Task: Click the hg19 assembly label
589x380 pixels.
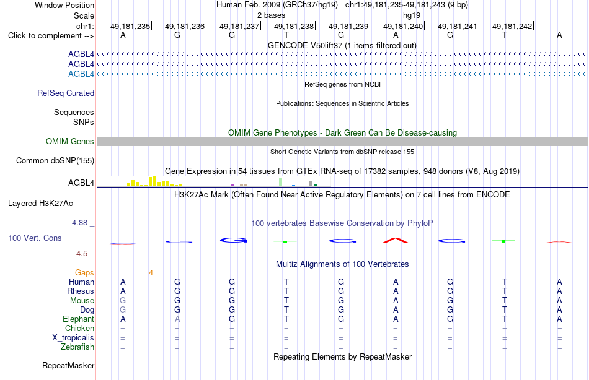Action: pos(412,15)
